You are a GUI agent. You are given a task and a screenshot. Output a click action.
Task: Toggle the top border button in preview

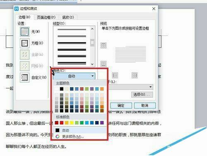103,45
